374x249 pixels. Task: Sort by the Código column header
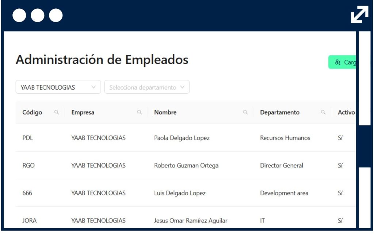click(x=32, y=112)
